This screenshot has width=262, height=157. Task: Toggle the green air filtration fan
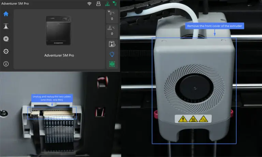coord(112,64)
